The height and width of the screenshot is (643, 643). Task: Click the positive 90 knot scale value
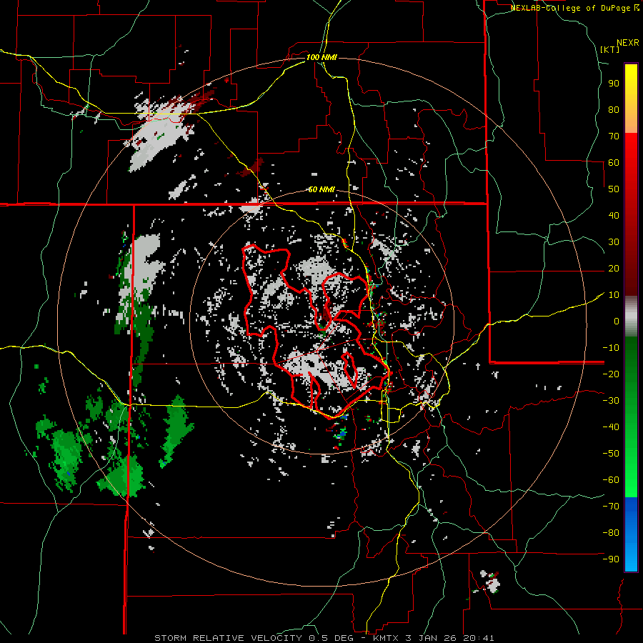614,84
